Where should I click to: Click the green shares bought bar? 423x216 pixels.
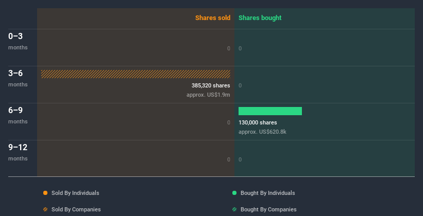click(270, 111)
